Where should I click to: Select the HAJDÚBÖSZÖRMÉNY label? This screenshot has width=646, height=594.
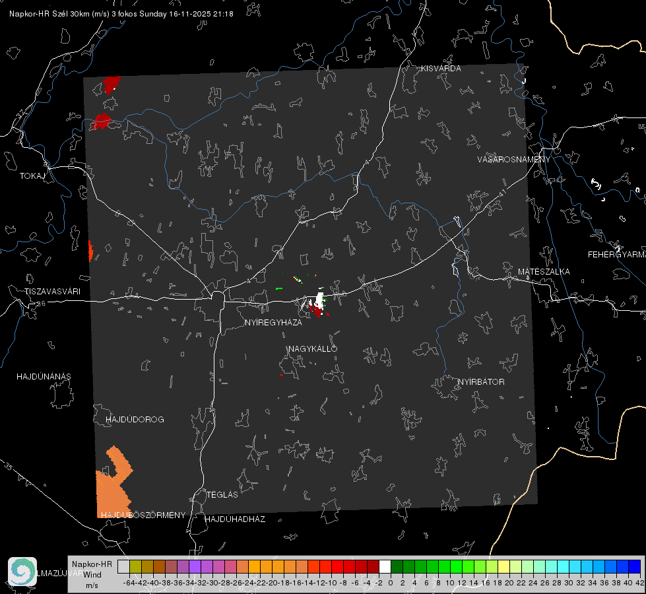click(x=143, y=515)
